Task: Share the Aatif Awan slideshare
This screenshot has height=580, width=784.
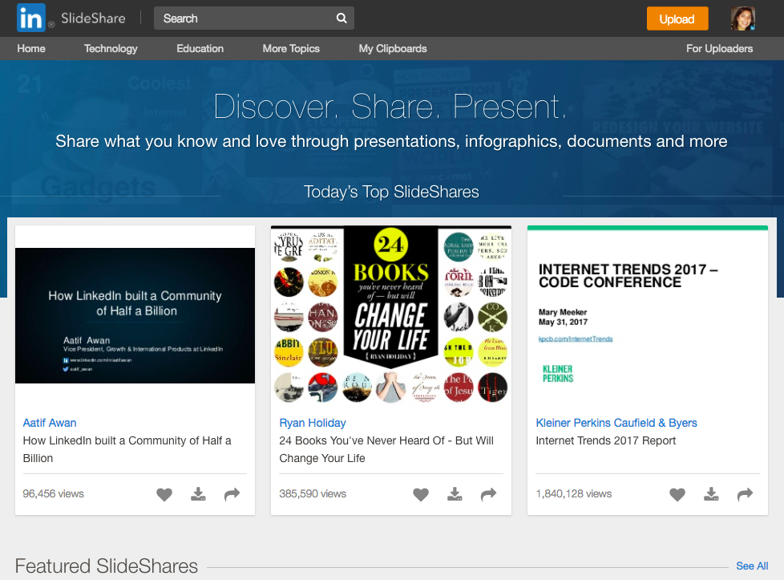Action: tap(232, 494)
